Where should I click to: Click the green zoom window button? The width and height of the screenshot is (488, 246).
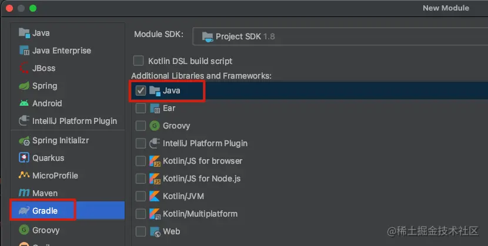[33, 8]
